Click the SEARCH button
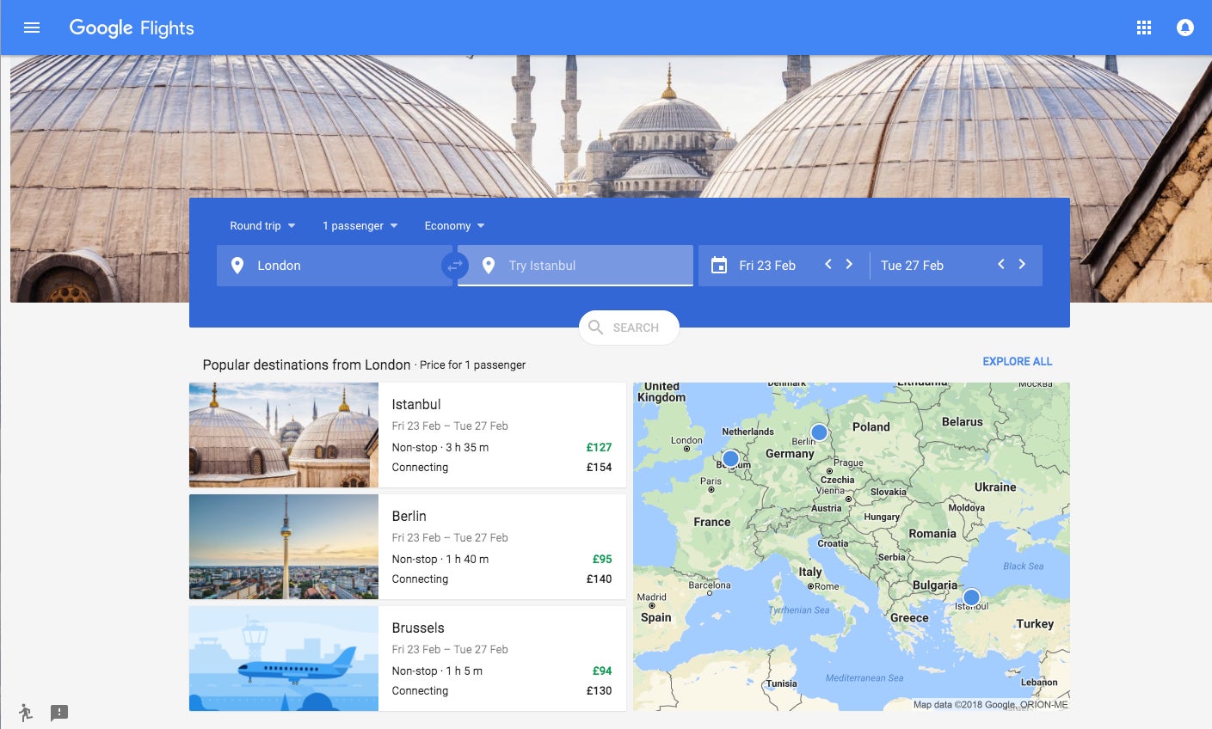Screen dimensions: 1212x729 click(629, 328)
